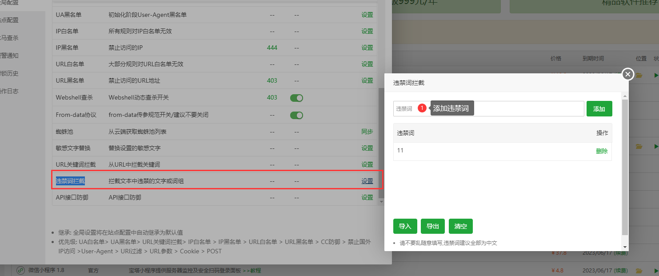
Task: Open the >>教程 link for 微信小程序
Action: [x=252, y=270]
